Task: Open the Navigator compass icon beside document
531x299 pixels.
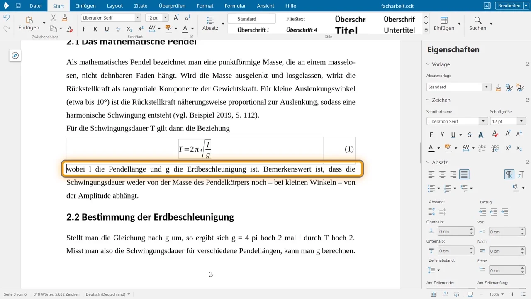Action: pos(15,56)
